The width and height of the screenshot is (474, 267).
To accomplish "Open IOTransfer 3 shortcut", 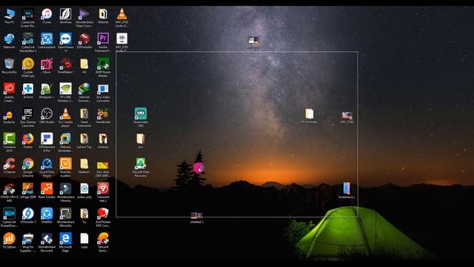I will pyautogui.click(x=28, y=216).
